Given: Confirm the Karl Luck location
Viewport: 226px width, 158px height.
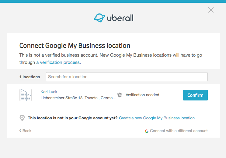Looking at the screenshot, I should (195, 95).
